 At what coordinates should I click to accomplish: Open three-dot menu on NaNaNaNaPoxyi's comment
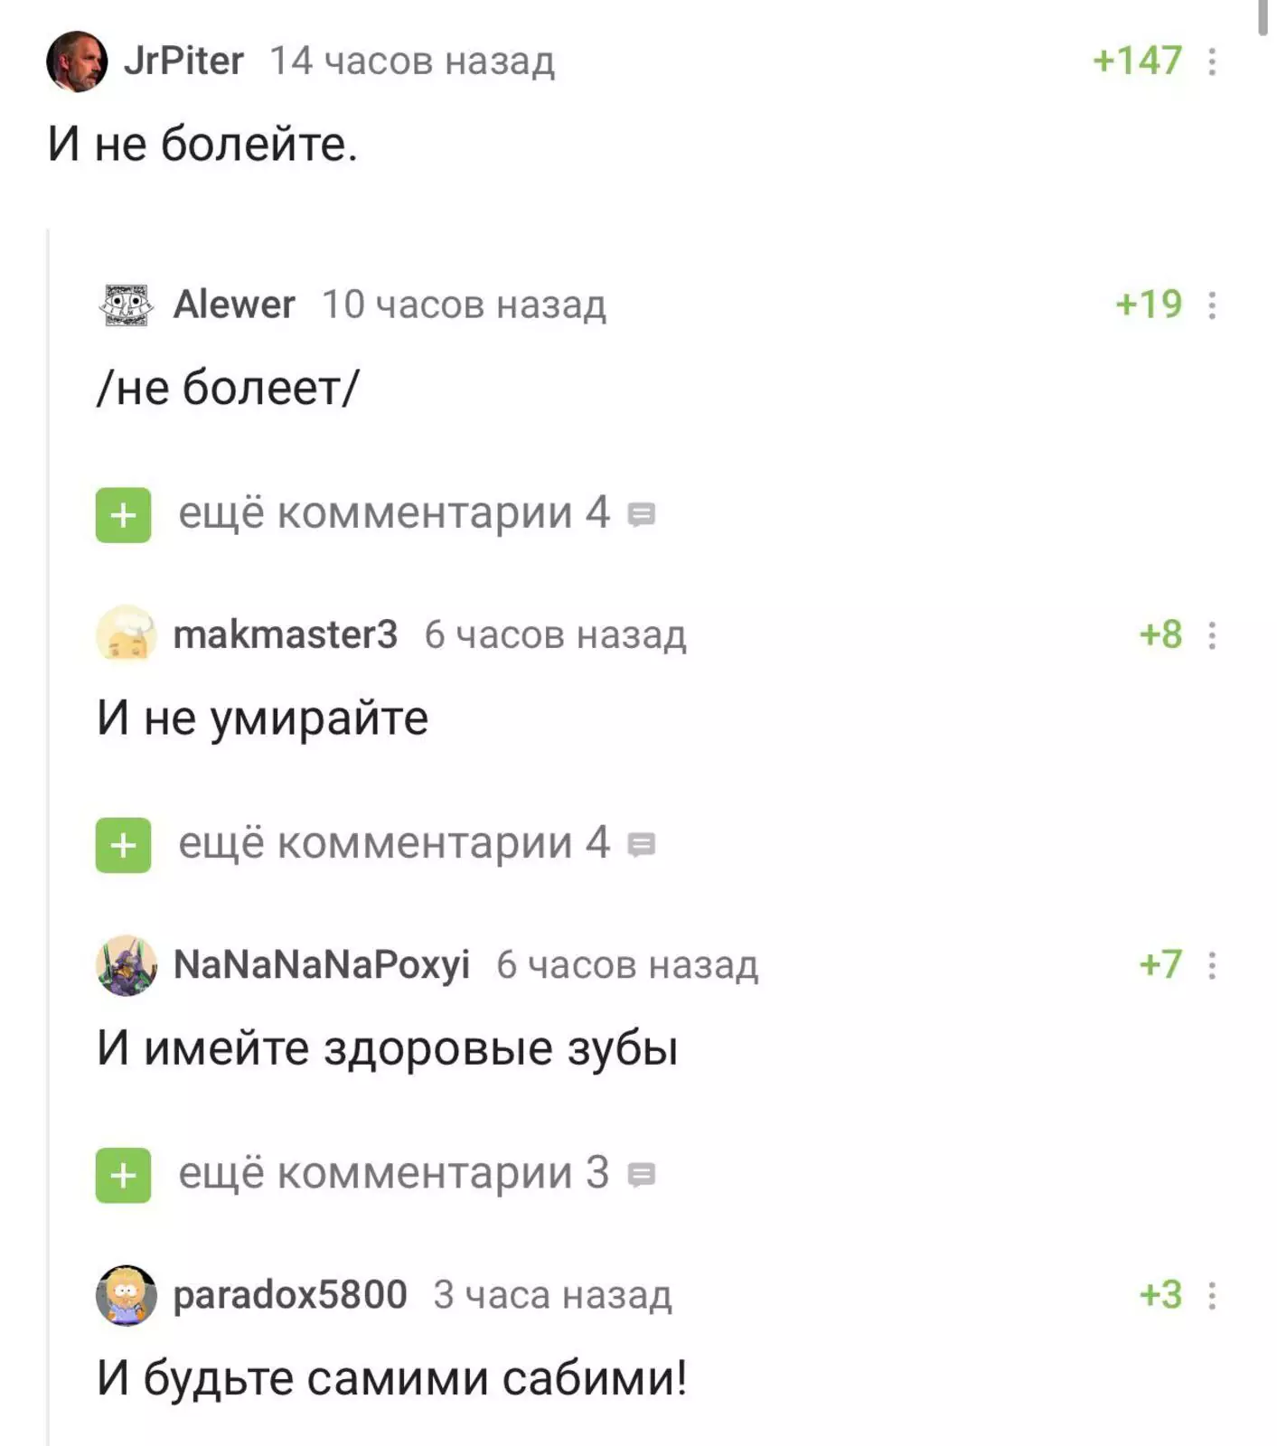[1212, 965]
